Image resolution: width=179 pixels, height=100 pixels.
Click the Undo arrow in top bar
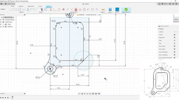(9, 4)
